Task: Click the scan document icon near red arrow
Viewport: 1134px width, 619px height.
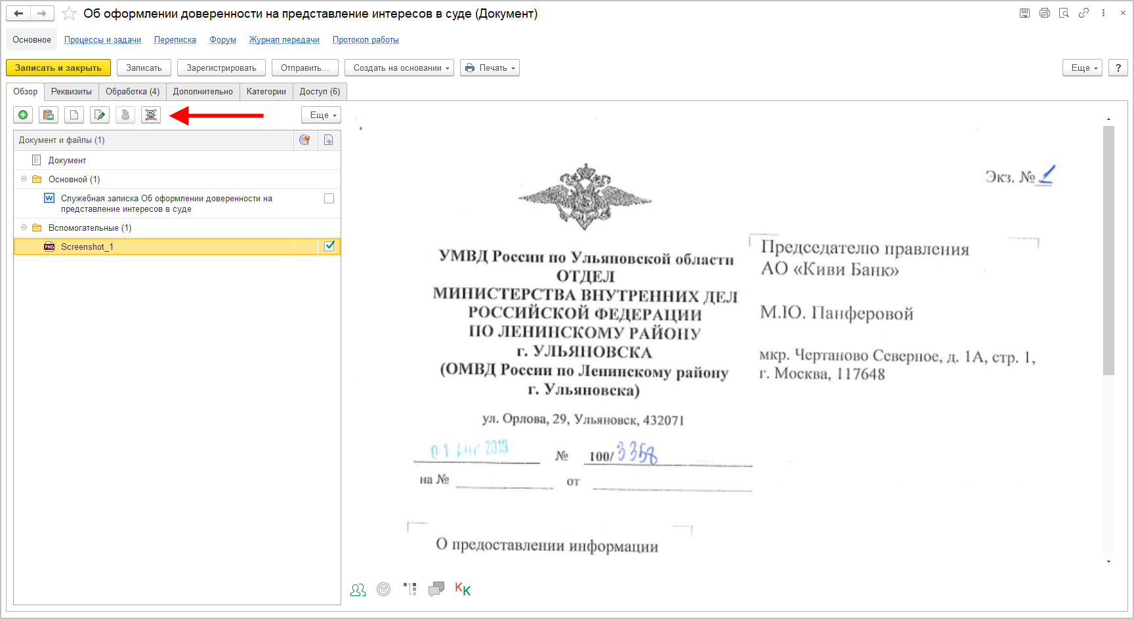Action: pos(151,115)
